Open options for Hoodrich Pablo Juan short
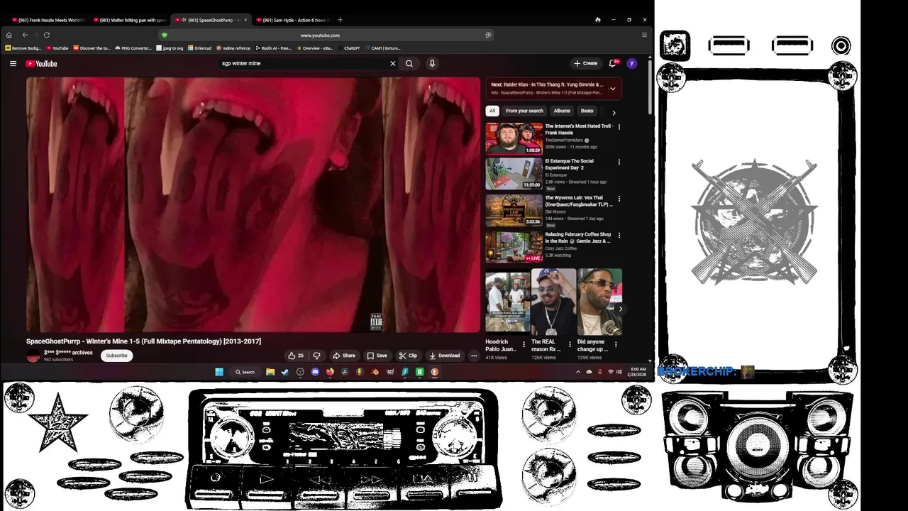Viewport: 908px width, 511px height. tap(524, 345)
